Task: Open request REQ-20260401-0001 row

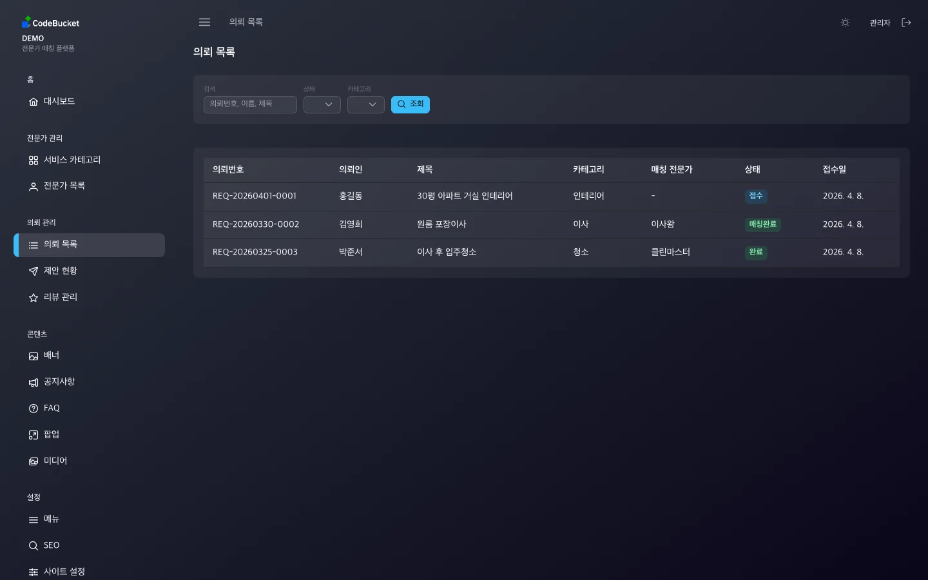Action: click(255, 196)
